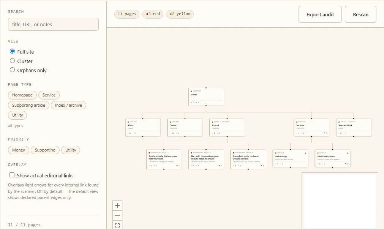Zoom in on the site map canvas
This screenshot has height=229, width=384.
pyautogui.click(x=117, y=205)
